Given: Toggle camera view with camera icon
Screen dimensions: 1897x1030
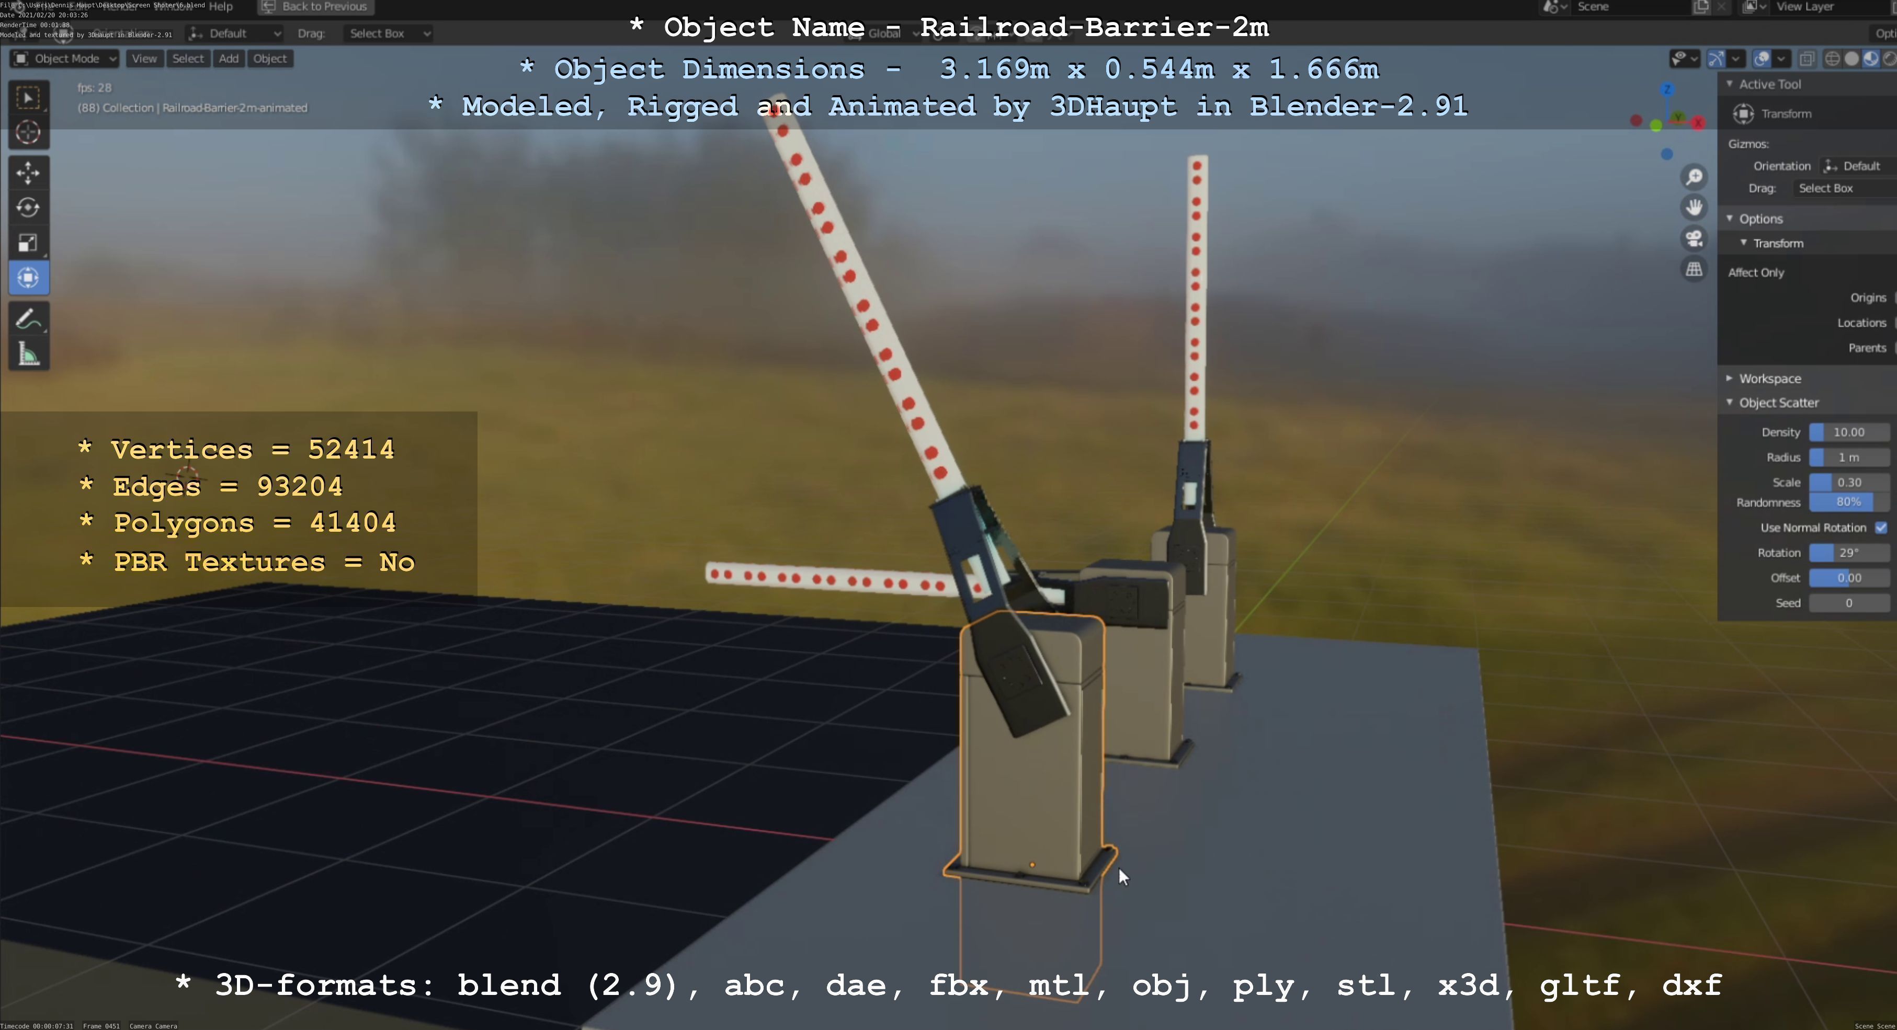Looking at the screenshot, I should (x=1694, y=238).
